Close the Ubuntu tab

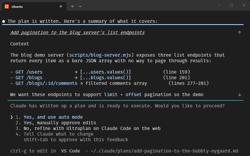61,6
